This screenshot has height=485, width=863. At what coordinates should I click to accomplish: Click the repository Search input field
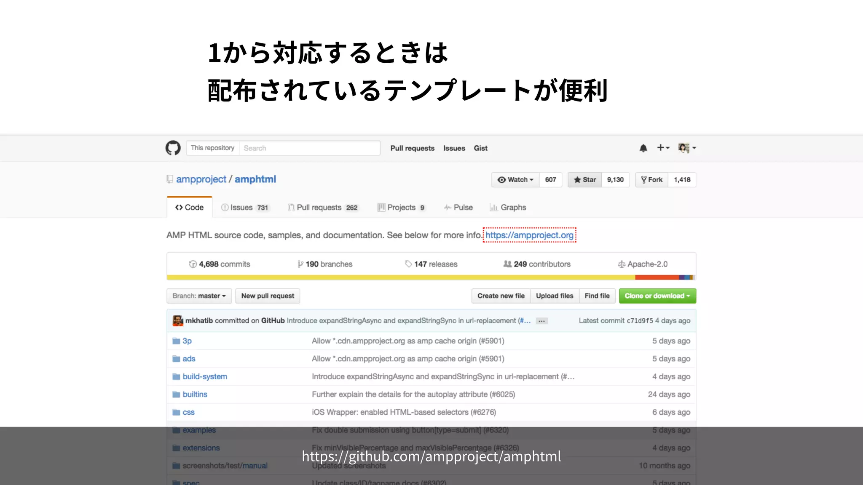[x=309, y=148]
